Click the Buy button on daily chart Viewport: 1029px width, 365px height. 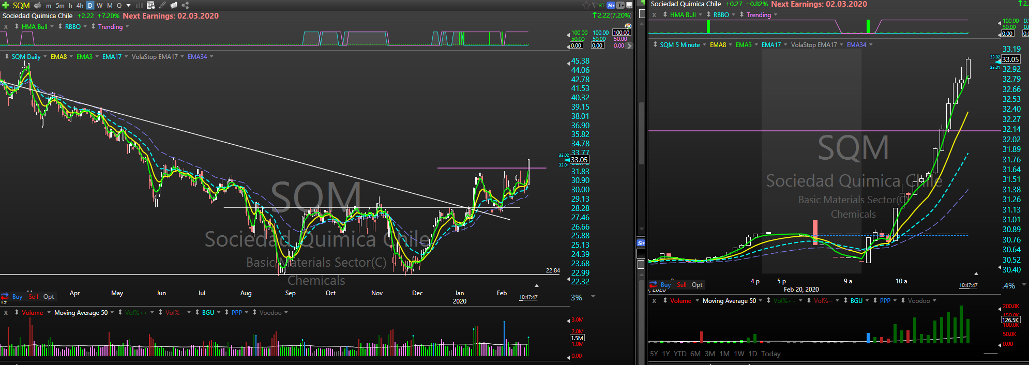[17, 296]
